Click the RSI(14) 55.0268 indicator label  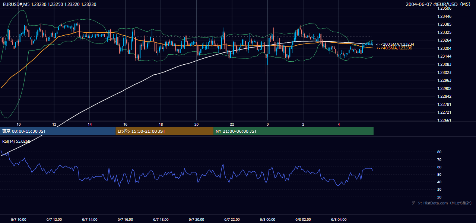pos(16,141)
